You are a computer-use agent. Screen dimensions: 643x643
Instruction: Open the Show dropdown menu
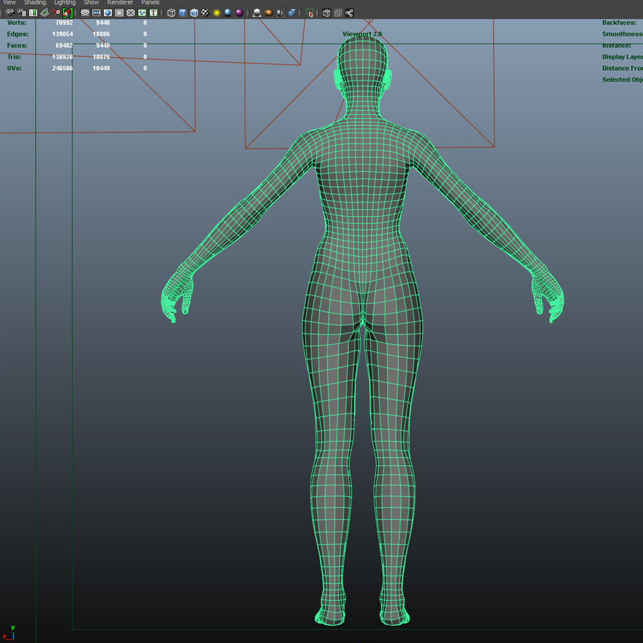click(x=91, y=3)
